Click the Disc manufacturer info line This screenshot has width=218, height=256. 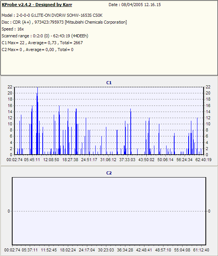pos(64,22)
